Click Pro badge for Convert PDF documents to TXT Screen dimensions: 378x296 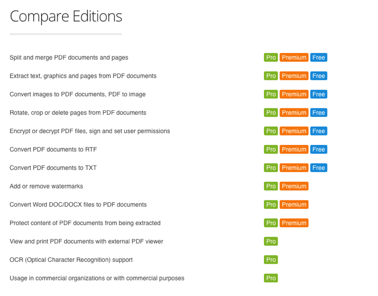(x=271, y=168)
